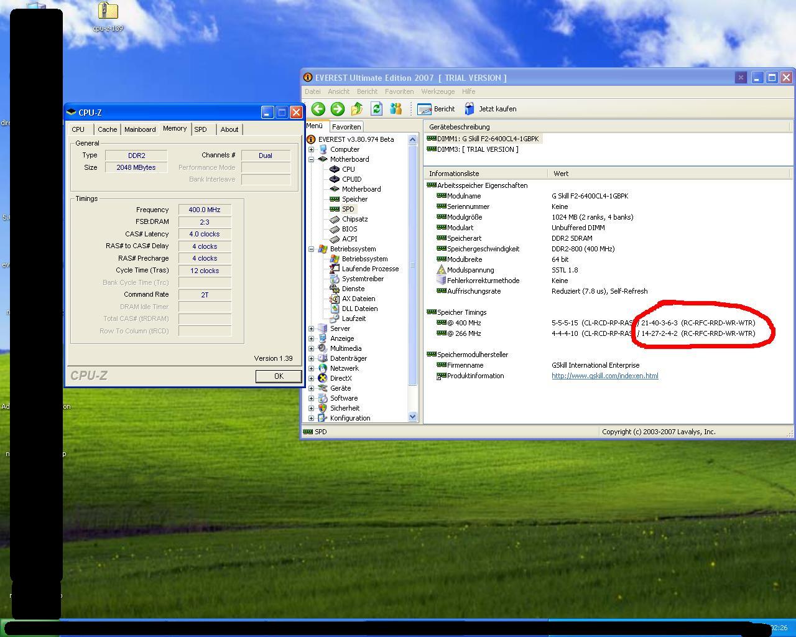Expand the Computer tree node
The image size is (796, 637).
click(x=311, y=149)
